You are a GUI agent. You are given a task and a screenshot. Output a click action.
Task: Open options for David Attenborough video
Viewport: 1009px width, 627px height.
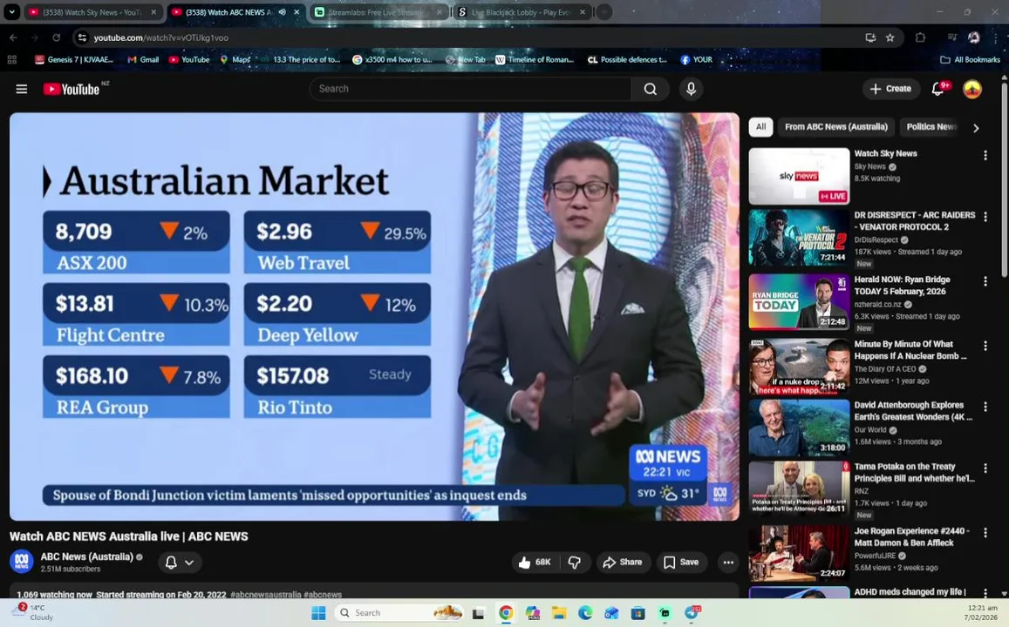tap(985, 407)
